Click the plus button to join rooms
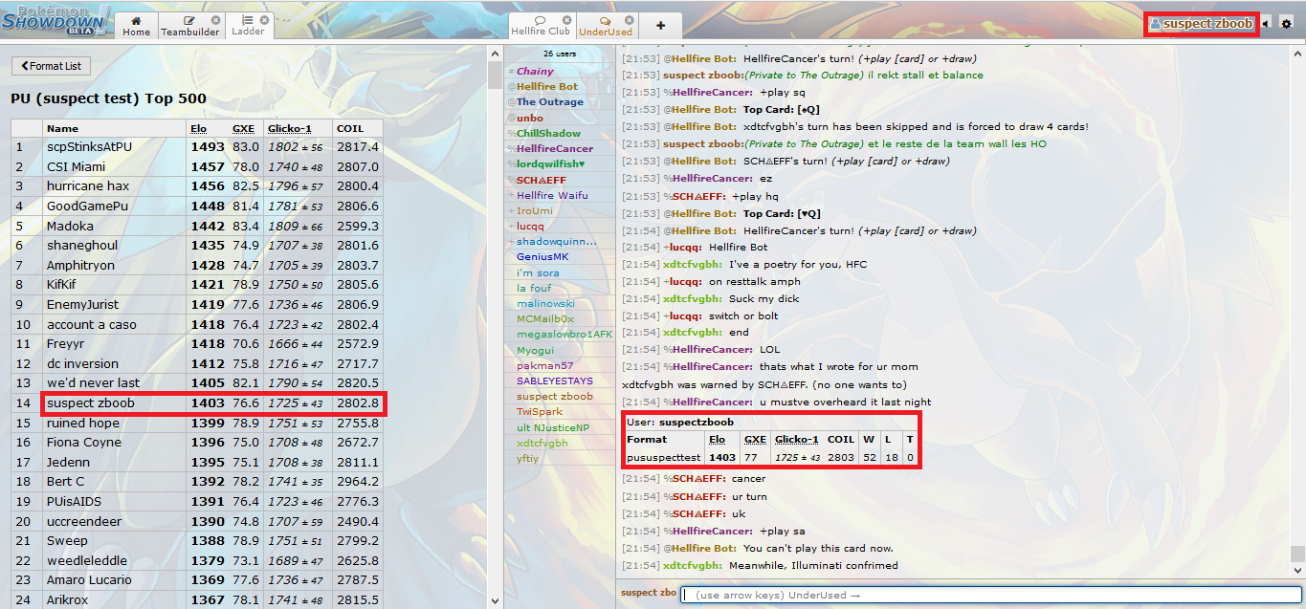This screenshot has width=1306, height=609. (660, 26)
